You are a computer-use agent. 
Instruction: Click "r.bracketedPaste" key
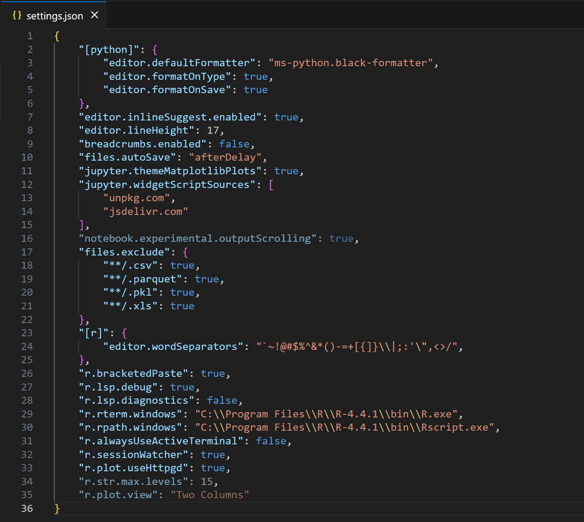click(x=133, y=374)
